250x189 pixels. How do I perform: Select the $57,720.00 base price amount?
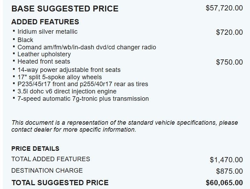click(224, 8)
